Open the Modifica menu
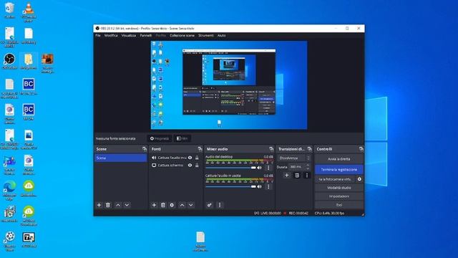The width and height of the screenshot is (458, 258). pyautogui.click(x=111, y=35)
